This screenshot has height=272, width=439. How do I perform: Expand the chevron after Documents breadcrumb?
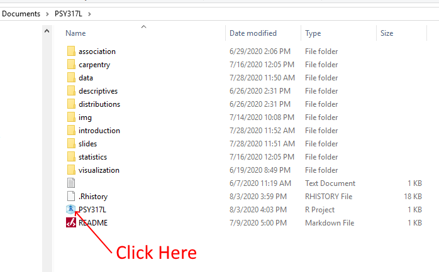47,14
